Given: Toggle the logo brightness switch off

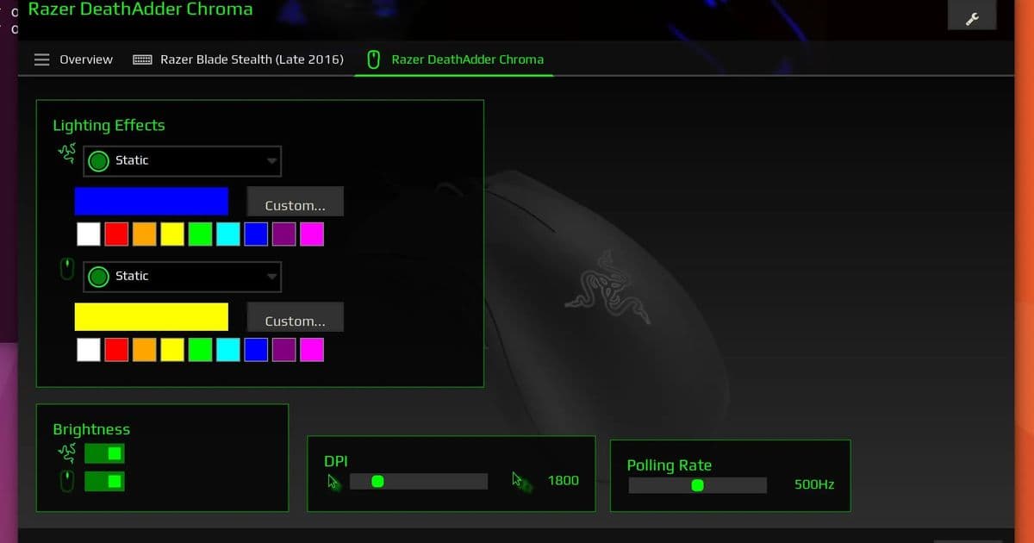Looking at the screenshot, I should click(104, 452).
